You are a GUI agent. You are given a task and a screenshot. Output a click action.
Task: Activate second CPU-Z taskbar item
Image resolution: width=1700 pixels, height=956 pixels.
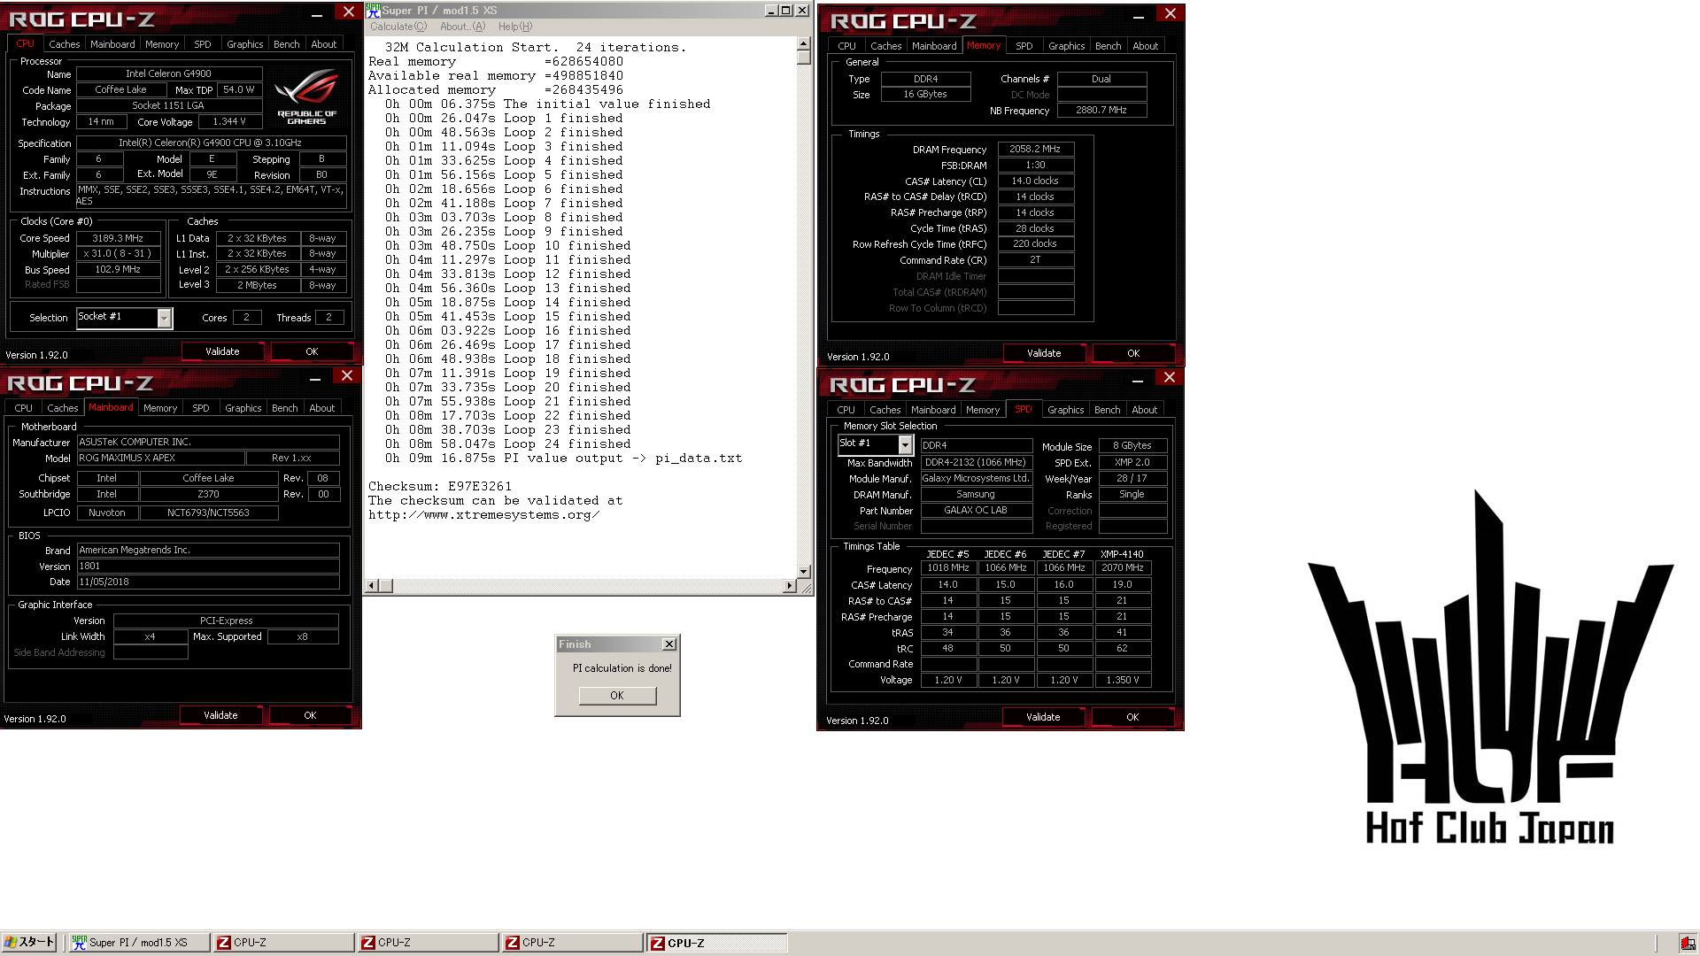[x=428, y=943]
